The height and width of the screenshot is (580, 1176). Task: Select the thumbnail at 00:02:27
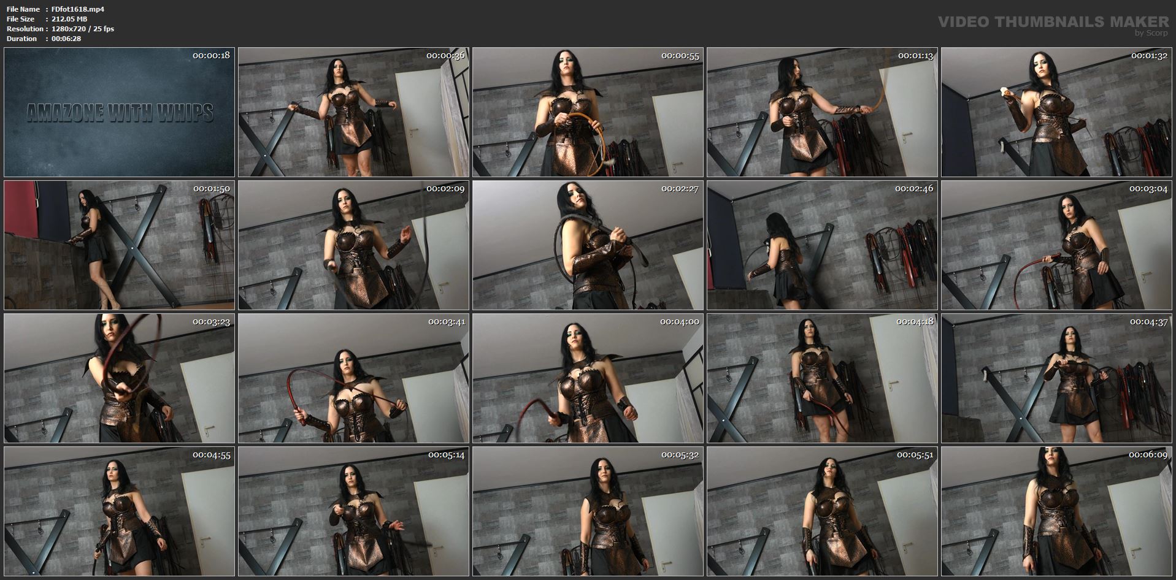tap(588, 245)
